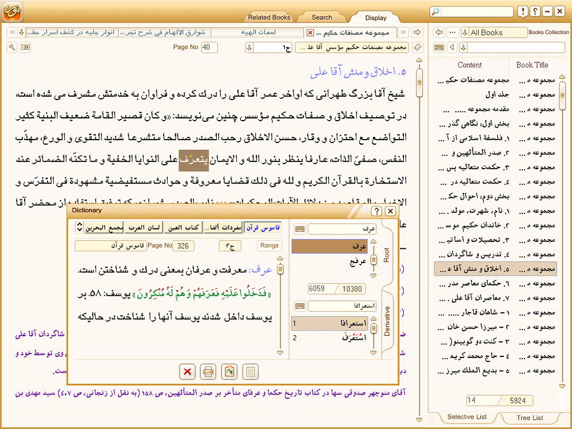The height and width of the screenshot is (429, 572).
Task: Click the keyboard icon in Books Collection panel
Action: [439, 47]
